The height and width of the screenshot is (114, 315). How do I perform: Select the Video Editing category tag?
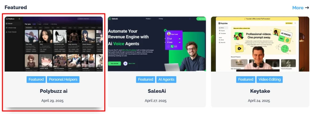[269, 79]
